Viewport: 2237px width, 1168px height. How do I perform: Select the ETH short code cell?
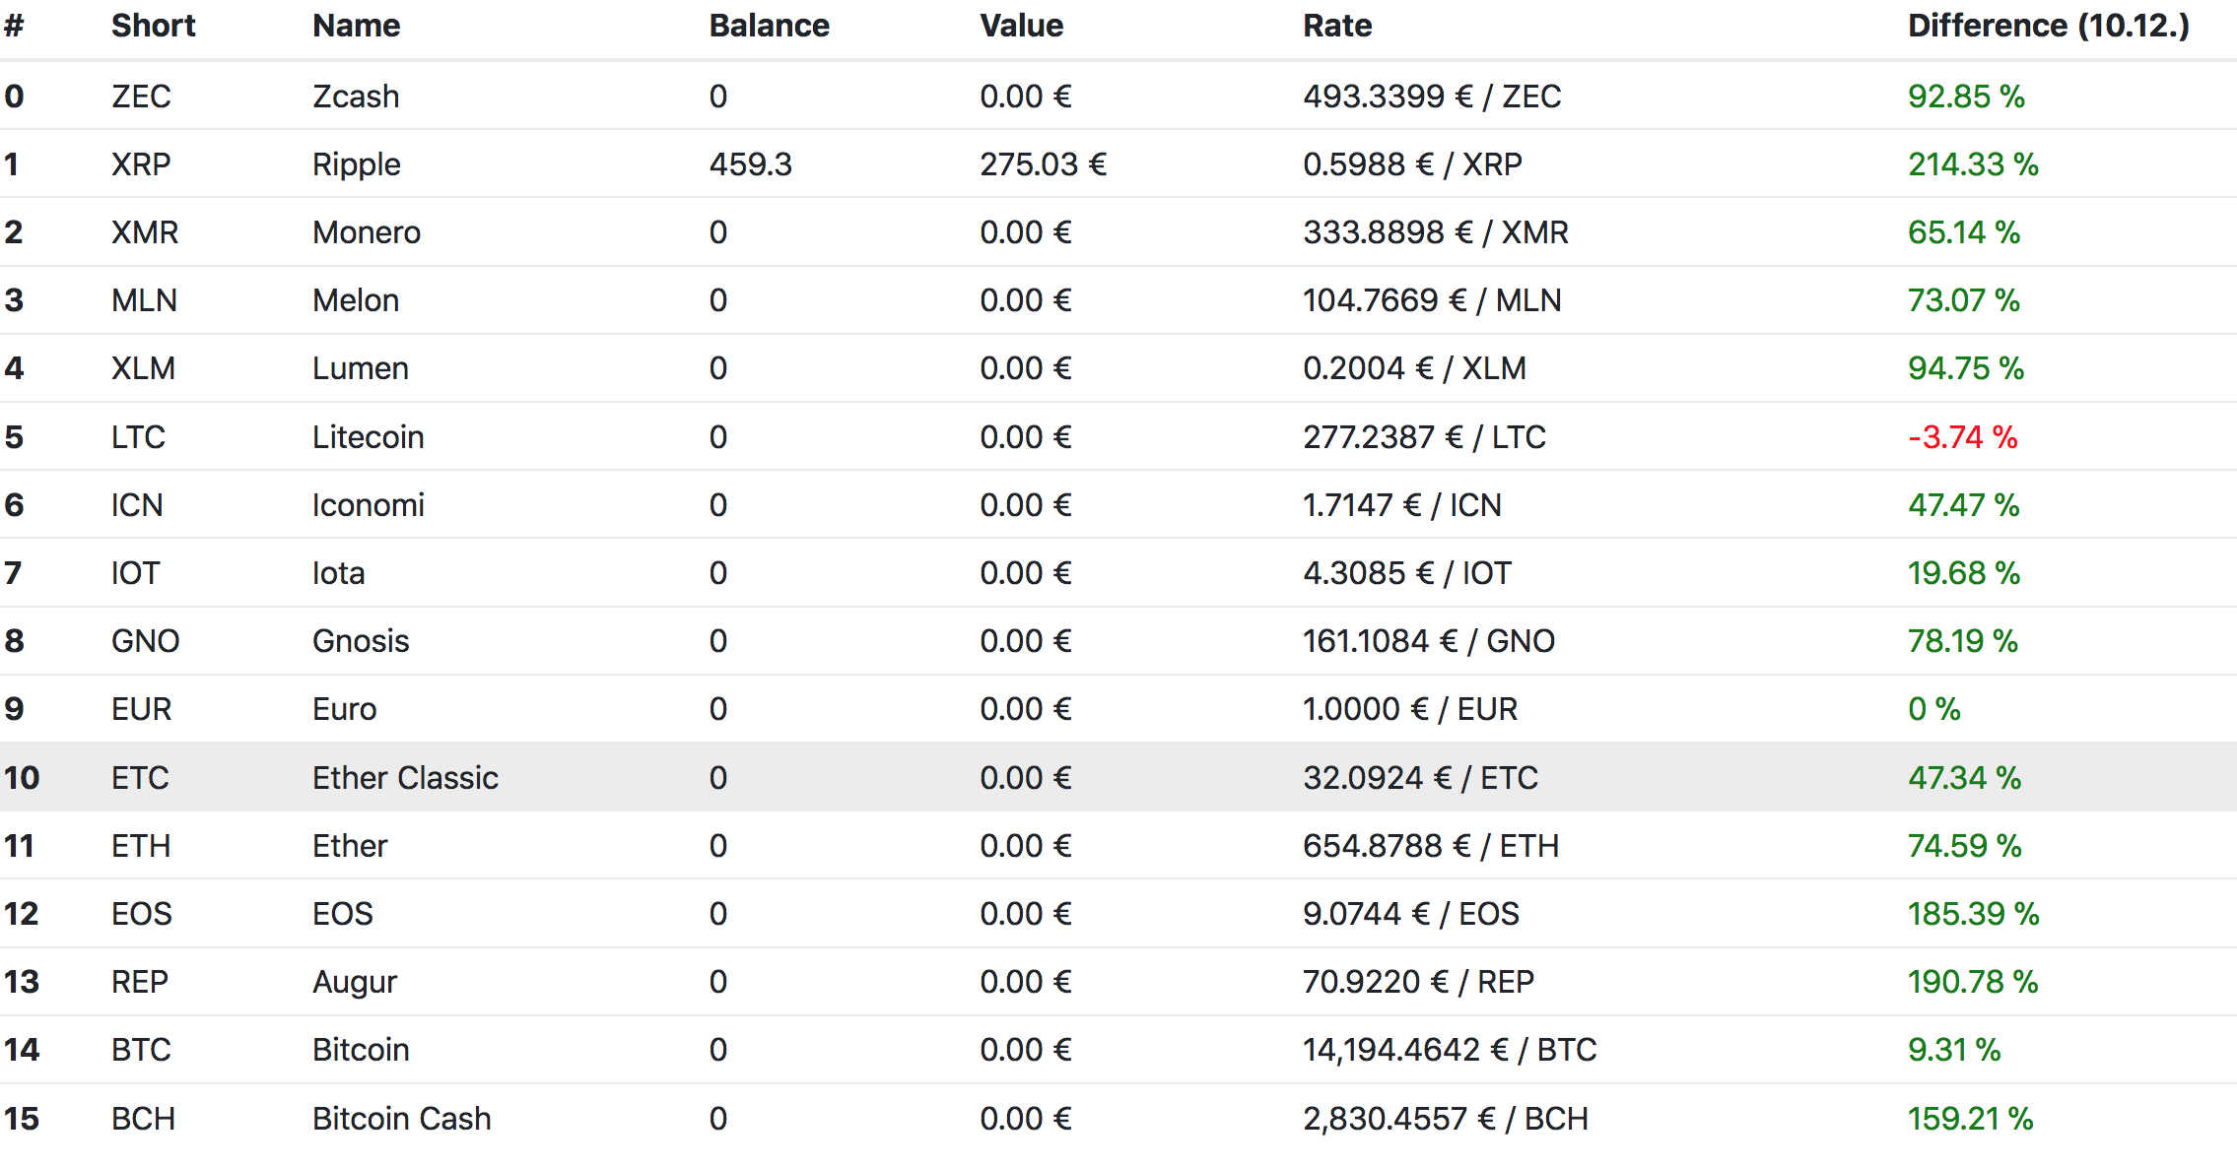point(141,846)
